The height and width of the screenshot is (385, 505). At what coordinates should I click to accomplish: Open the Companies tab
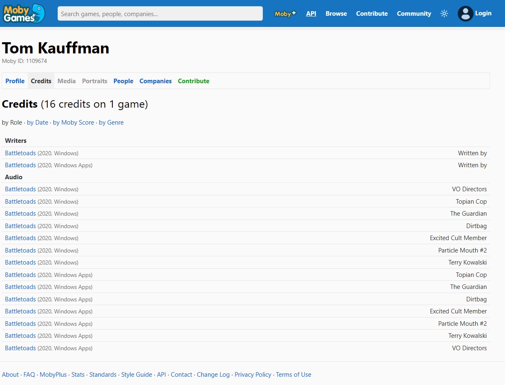tap(155, 81)
